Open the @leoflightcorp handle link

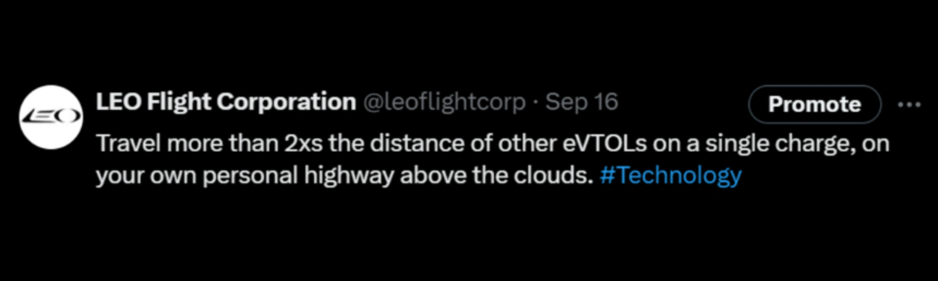point(444,102)
